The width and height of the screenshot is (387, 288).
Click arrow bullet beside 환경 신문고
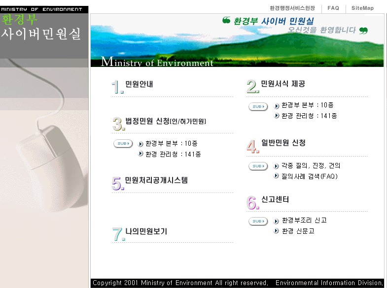pos(277,231)
